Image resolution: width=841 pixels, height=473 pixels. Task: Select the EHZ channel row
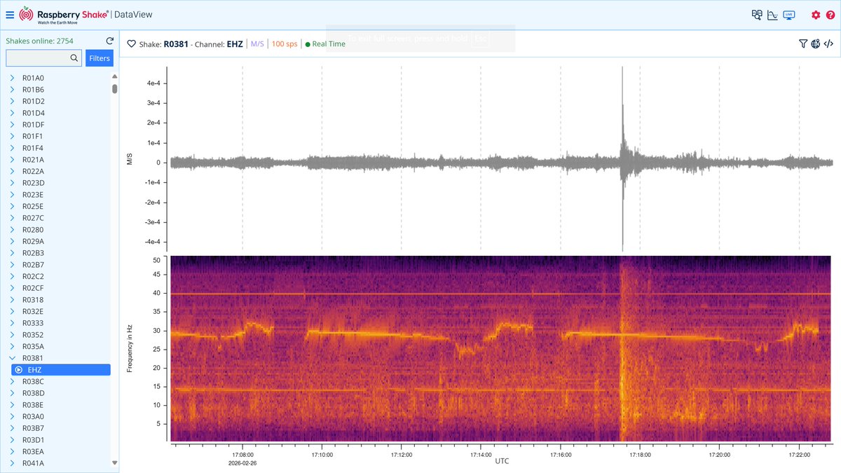pos(61,369)
